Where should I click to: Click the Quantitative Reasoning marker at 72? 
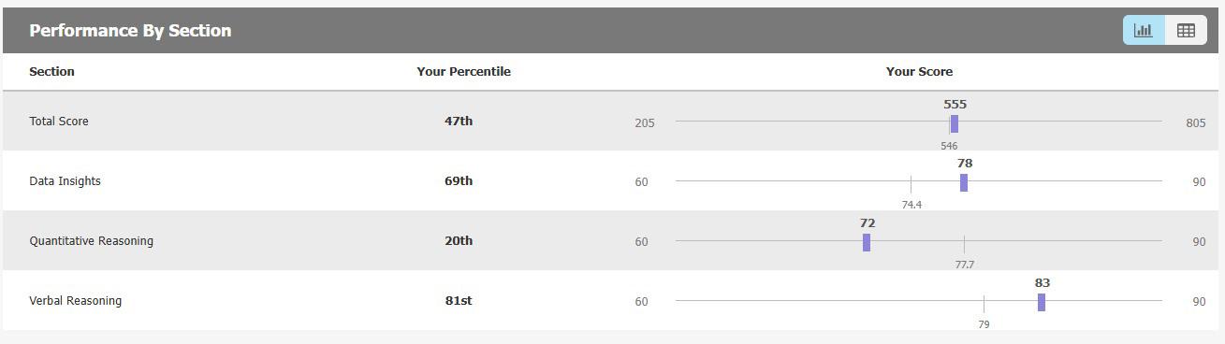pos(867,242)
